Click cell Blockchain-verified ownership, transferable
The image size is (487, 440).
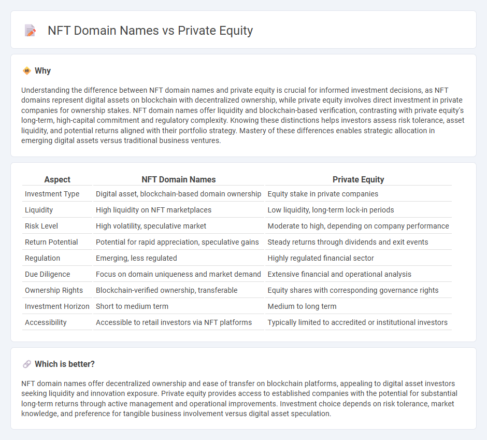click(x=179, y=290)
